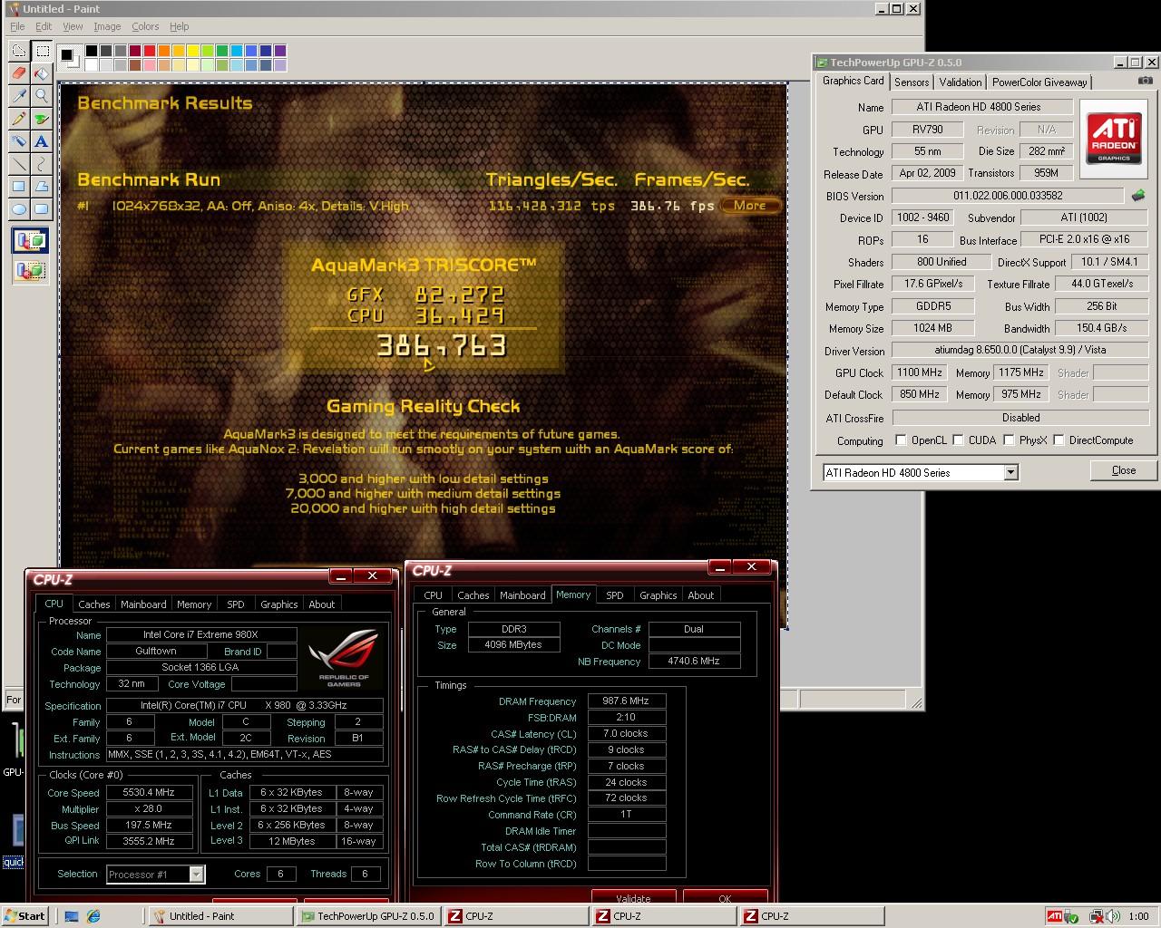
Task: Pick the straight Line tool
Action: pyautogui.click(x=18, y=164)
